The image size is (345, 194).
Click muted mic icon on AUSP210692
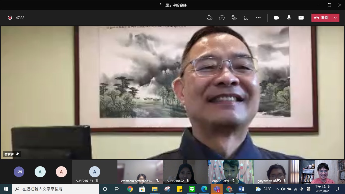click(188, 181)
